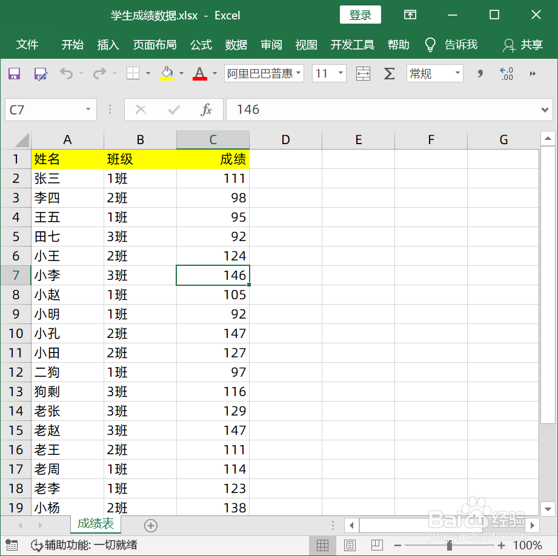
Task: Click the 登录 button
Action: click(x=360, y=15)
